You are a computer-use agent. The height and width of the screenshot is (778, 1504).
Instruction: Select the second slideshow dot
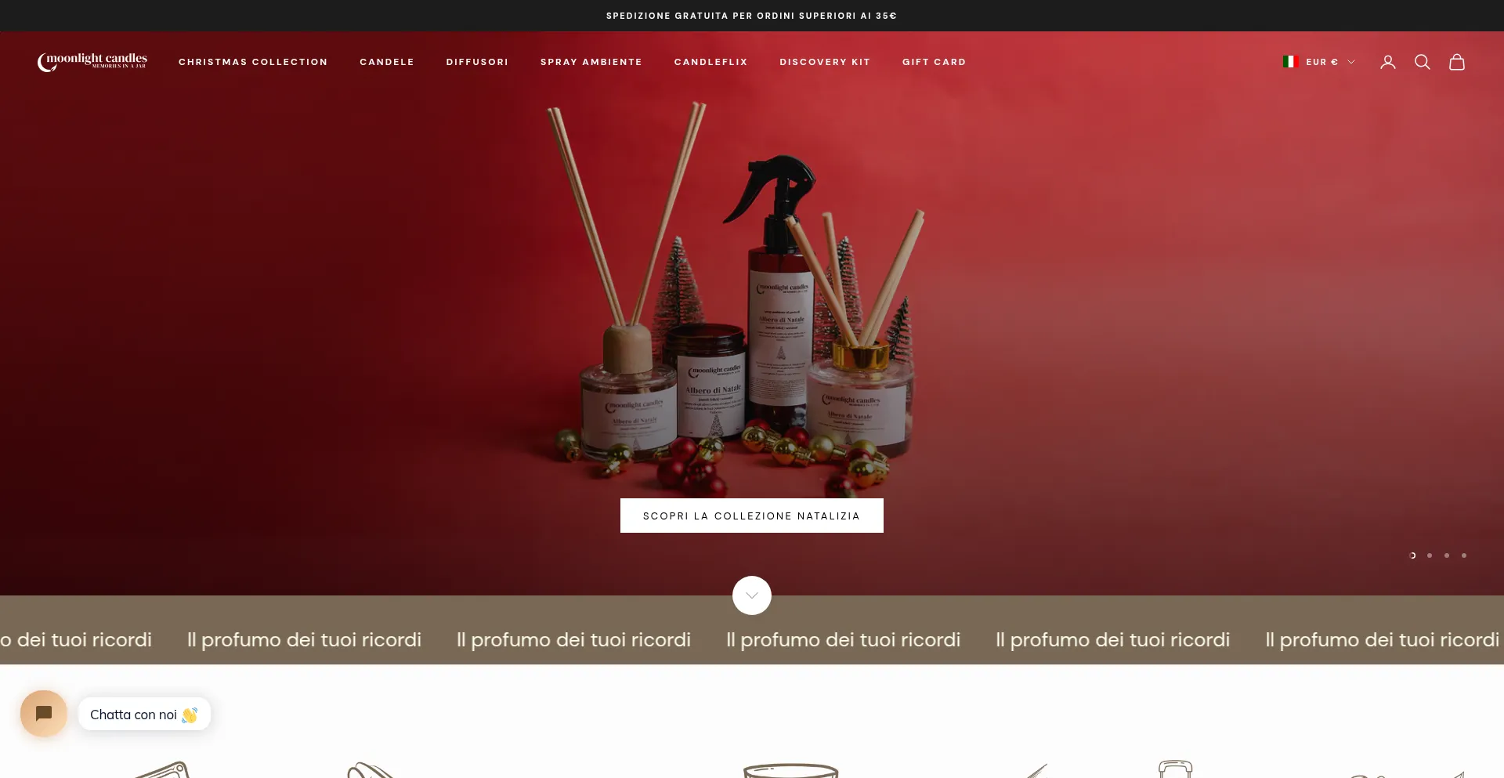click(x=1430, y=555)
